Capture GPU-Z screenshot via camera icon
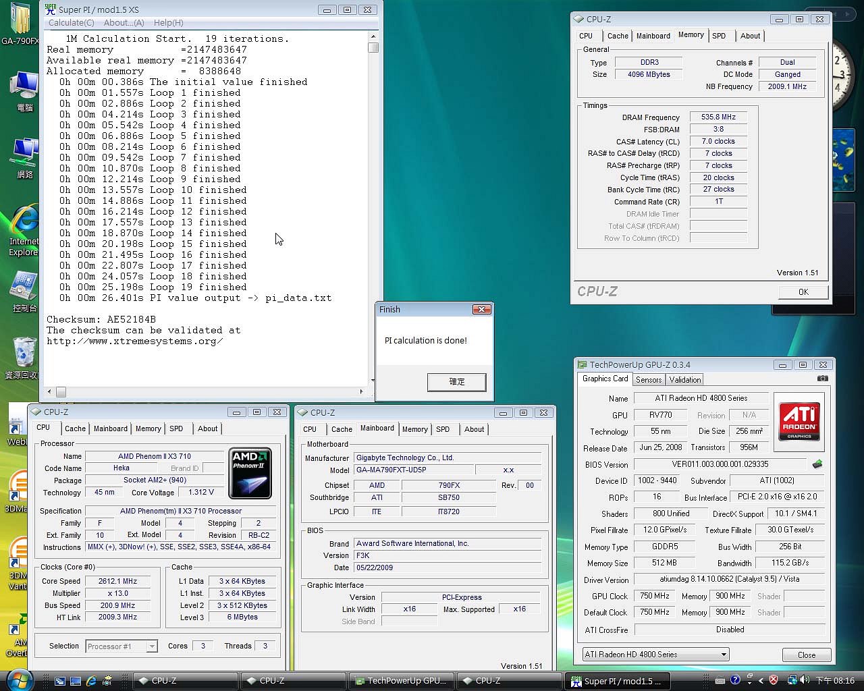 (822, 379)
